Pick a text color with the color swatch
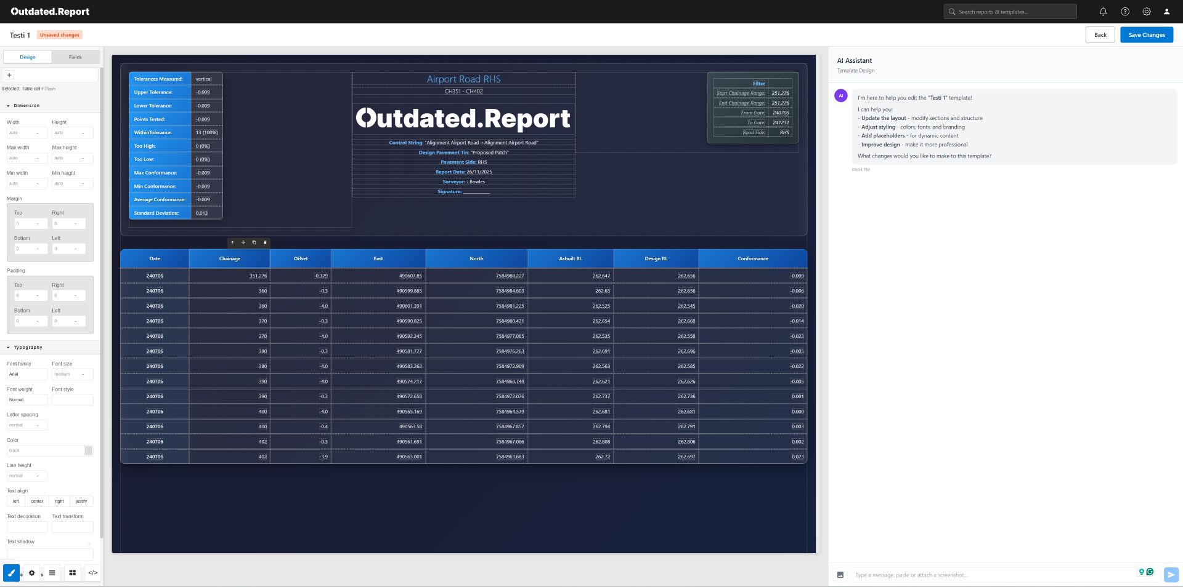Image resolution: width=1183 pixels, height=587 pixels. (89, 450)
